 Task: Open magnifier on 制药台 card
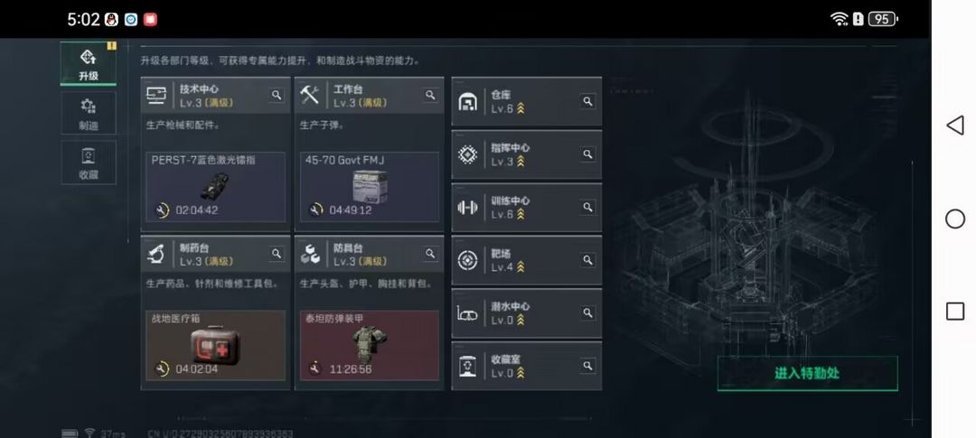point(277,254)
